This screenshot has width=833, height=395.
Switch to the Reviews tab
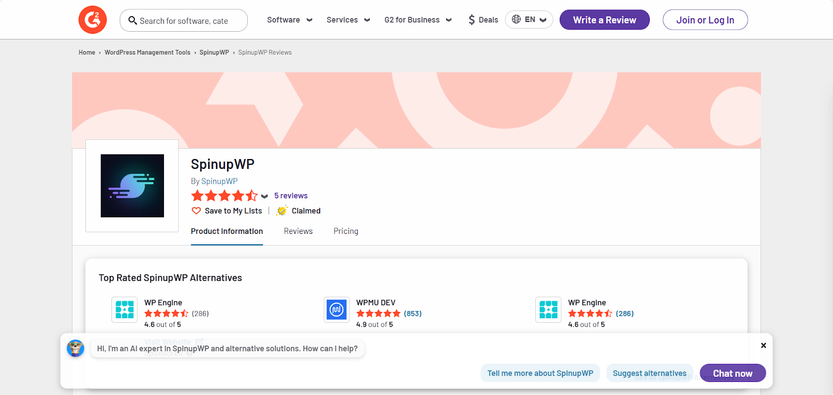tap(298, 231)
